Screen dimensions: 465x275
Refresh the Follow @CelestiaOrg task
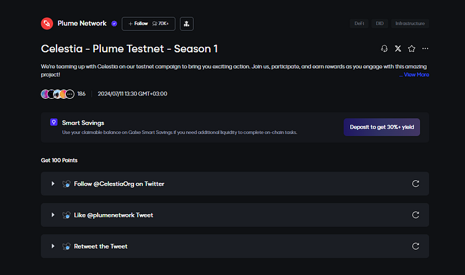tap(415, 184)
